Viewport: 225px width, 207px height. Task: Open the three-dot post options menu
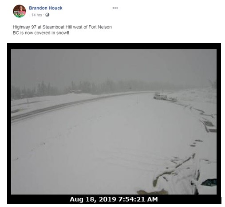coord(115,8)
